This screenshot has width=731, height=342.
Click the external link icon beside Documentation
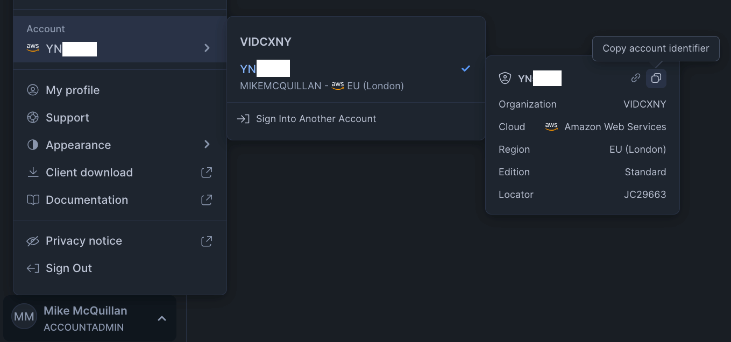coord(207,200)
